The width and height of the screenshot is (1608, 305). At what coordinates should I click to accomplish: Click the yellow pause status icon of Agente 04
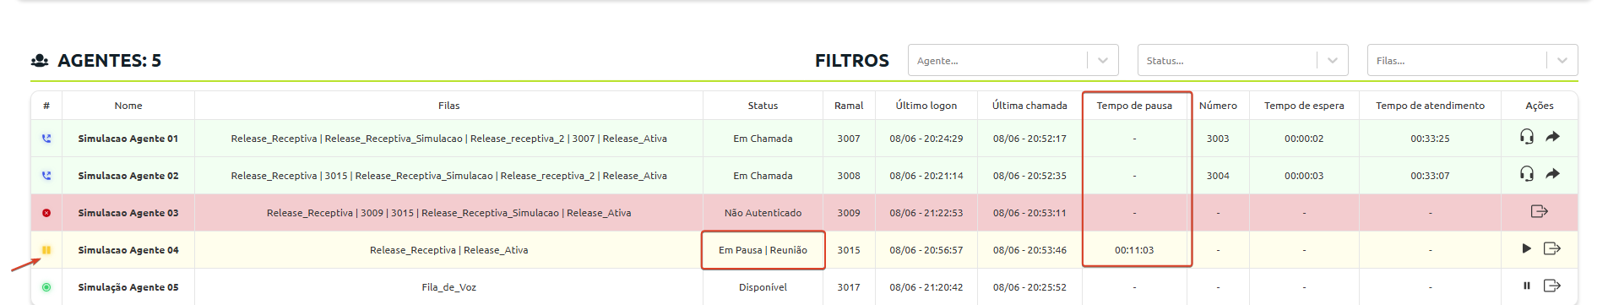pos(46,250)
